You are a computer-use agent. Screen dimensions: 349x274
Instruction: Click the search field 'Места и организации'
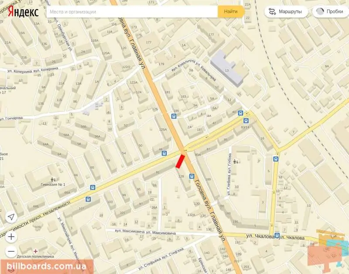[x=132, y=12]
